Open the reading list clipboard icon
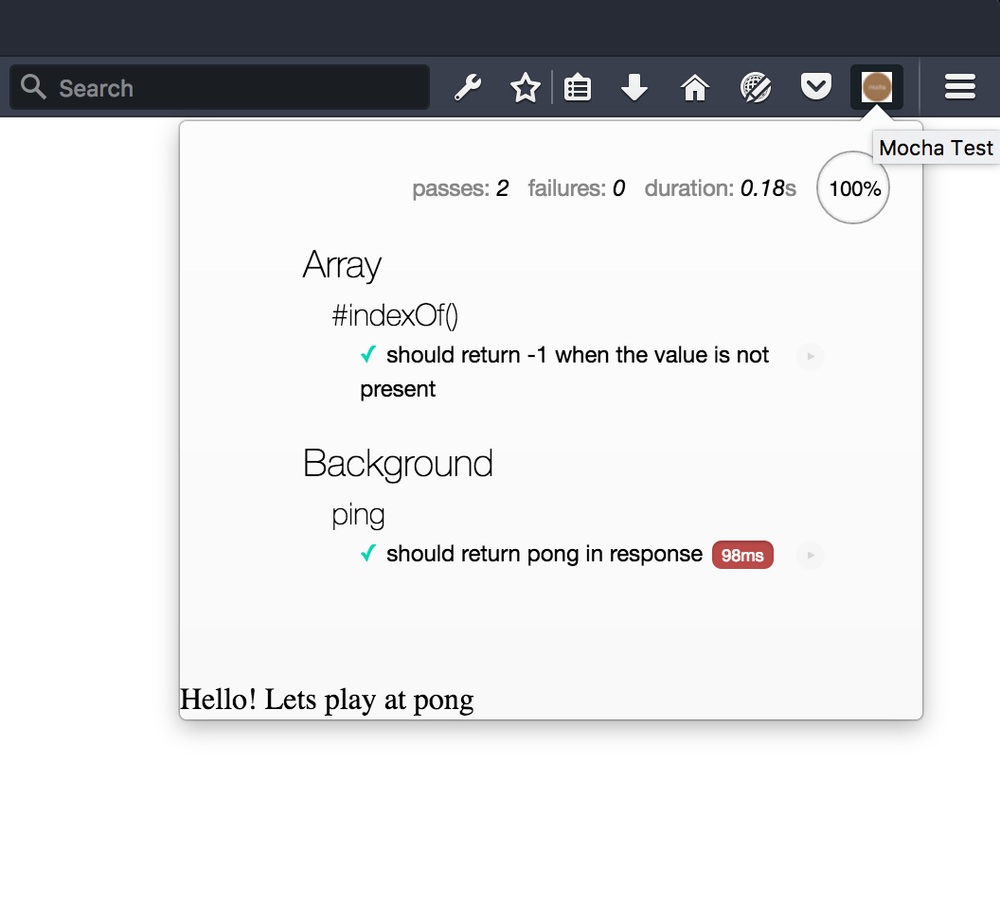Viewport: 1000px width, 905px height. [578, 87]
